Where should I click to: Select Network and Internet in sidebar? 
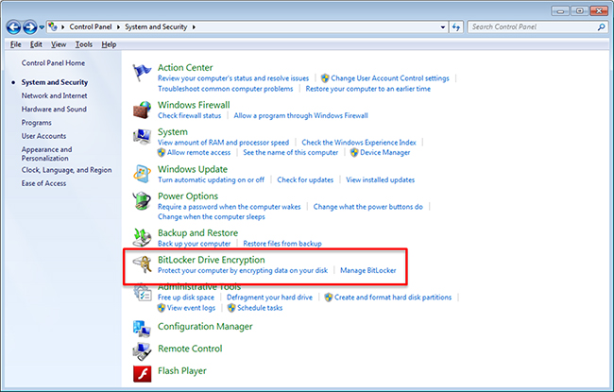click(55, 95)
